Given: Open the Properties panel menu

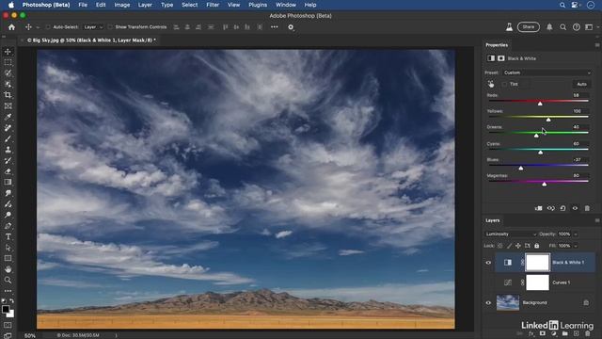Looking at the screenshot, I should click(x=597, y=45).
